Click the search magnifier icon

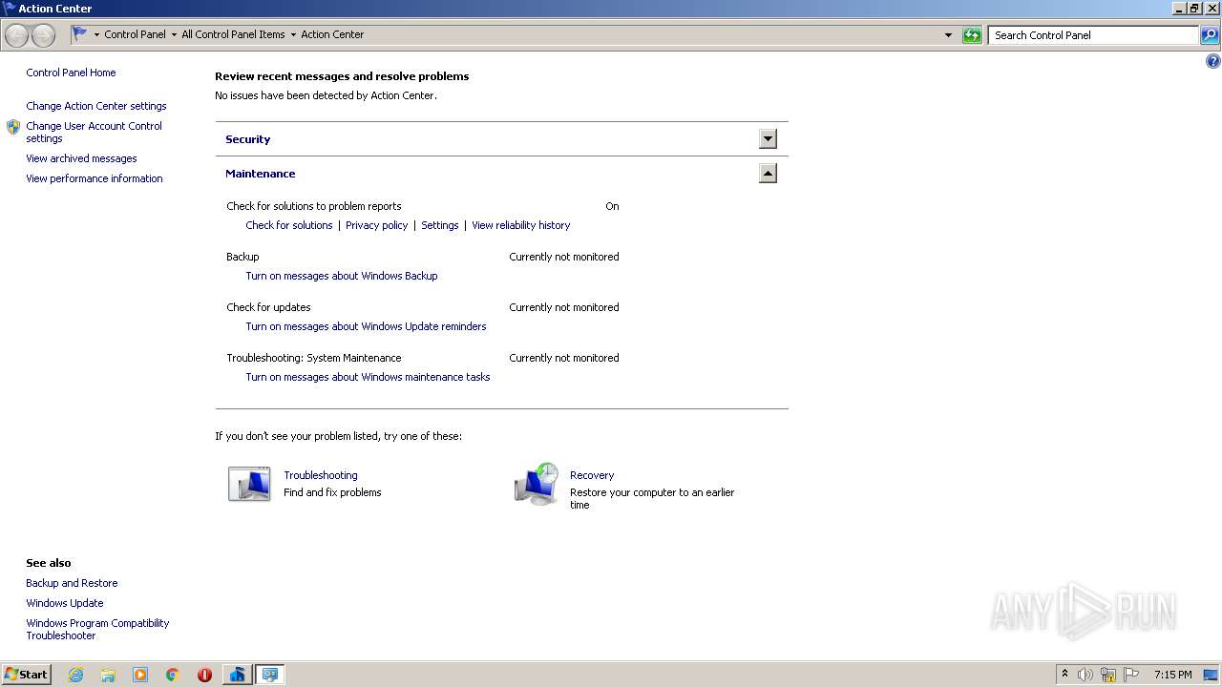1209,35
